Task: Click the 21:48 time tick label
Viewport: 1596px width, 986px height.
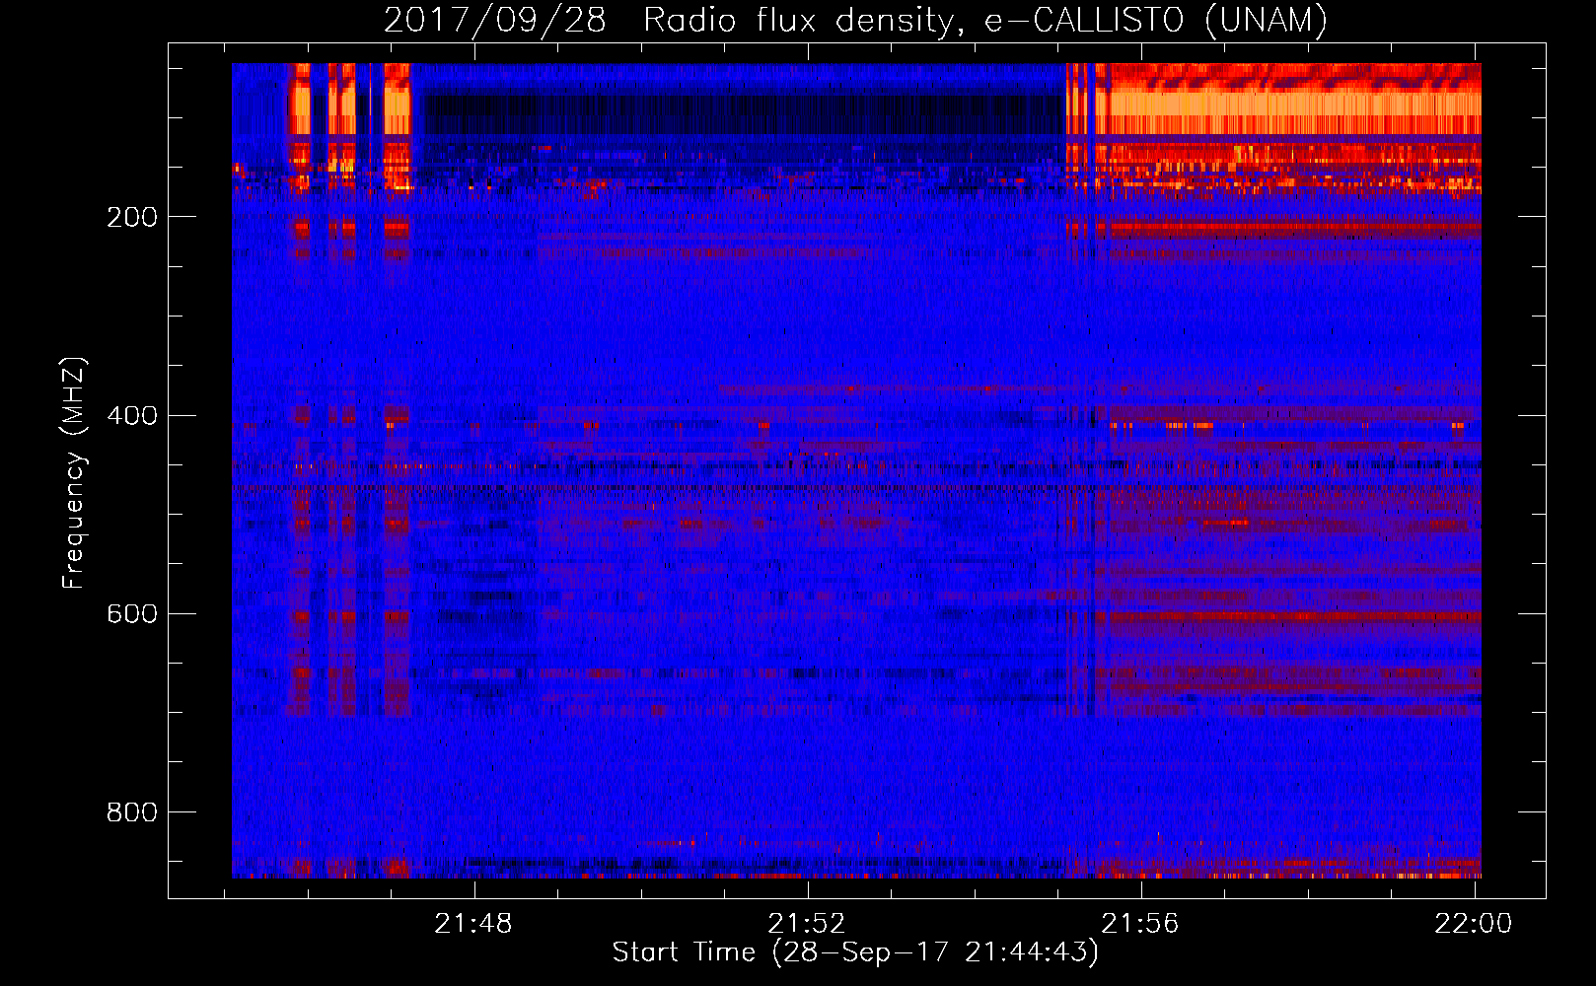Action: [473, 924]
